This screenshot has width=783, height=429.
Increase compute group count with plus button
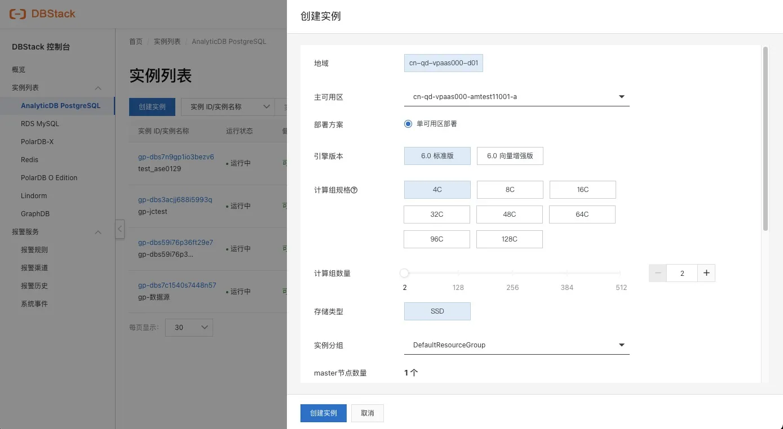coord(706,273)
